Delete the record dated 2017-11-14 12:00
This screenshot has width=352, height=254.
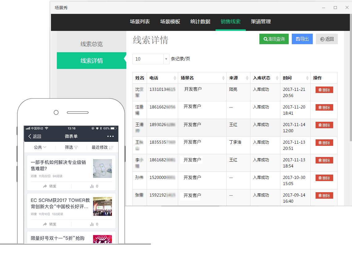(x=324, y=125)
